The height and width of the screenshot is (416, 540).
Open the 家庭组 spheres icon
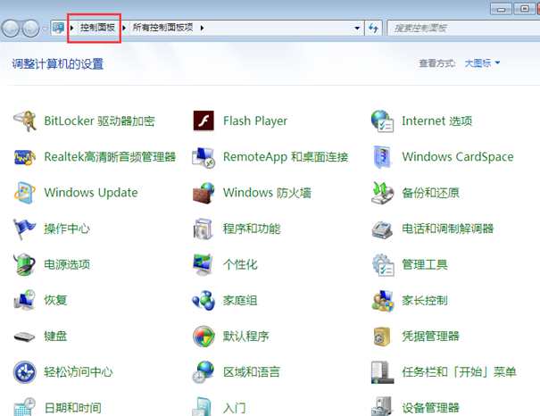click(x=204, y=300)
